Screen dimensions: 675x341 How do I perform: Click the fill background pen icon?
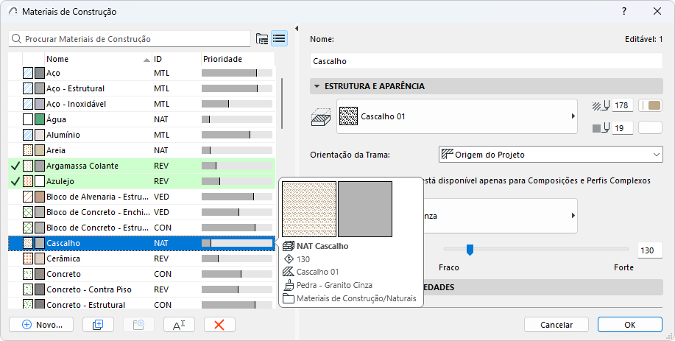(601, 128)
